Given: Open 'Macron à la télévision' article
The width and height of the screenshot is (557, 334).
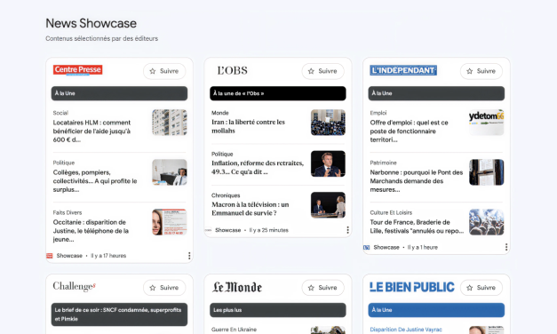Looking at the screenshot, I should 251,209.
